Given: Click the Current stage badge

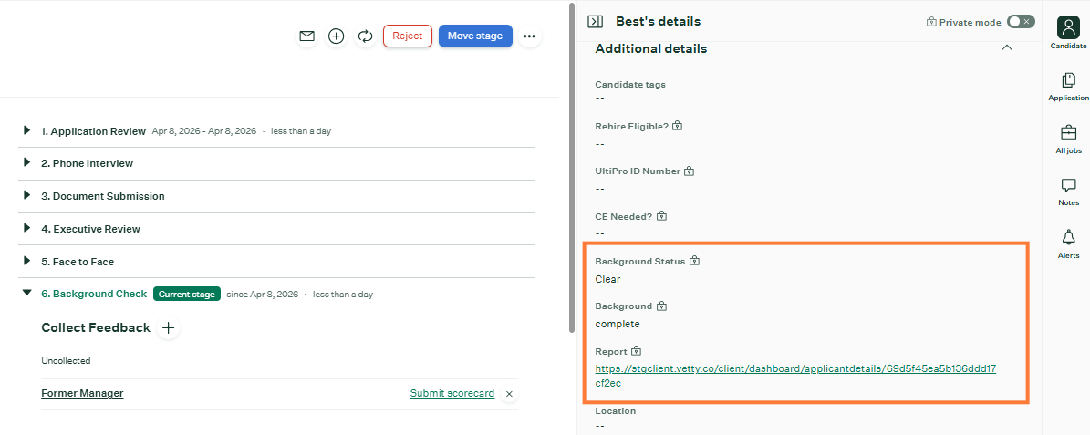Looking at the screenshot, I should (x=187, y=294).
